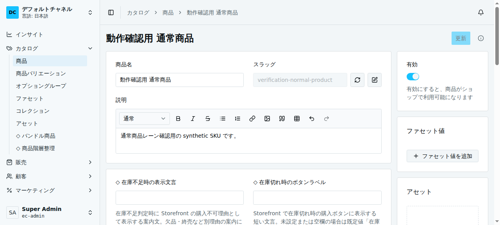Insert an image in the editor
500x225 pixels.
tap(267, 119)
